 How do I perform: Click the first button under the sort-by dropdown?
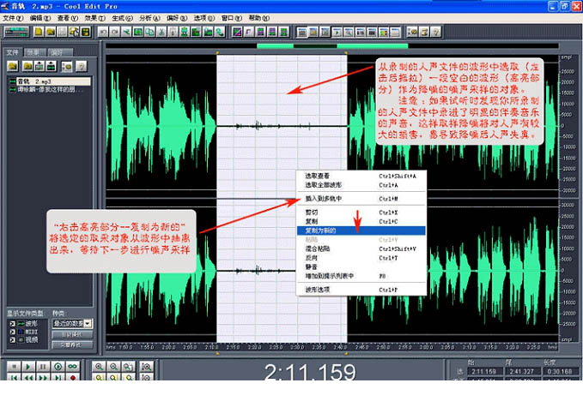point(72,334)
